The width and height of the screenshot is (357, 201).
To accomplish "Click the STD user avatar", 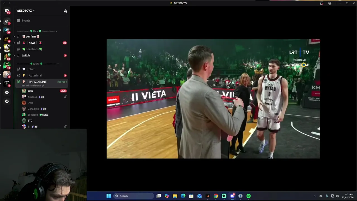I will coord(24,121).
